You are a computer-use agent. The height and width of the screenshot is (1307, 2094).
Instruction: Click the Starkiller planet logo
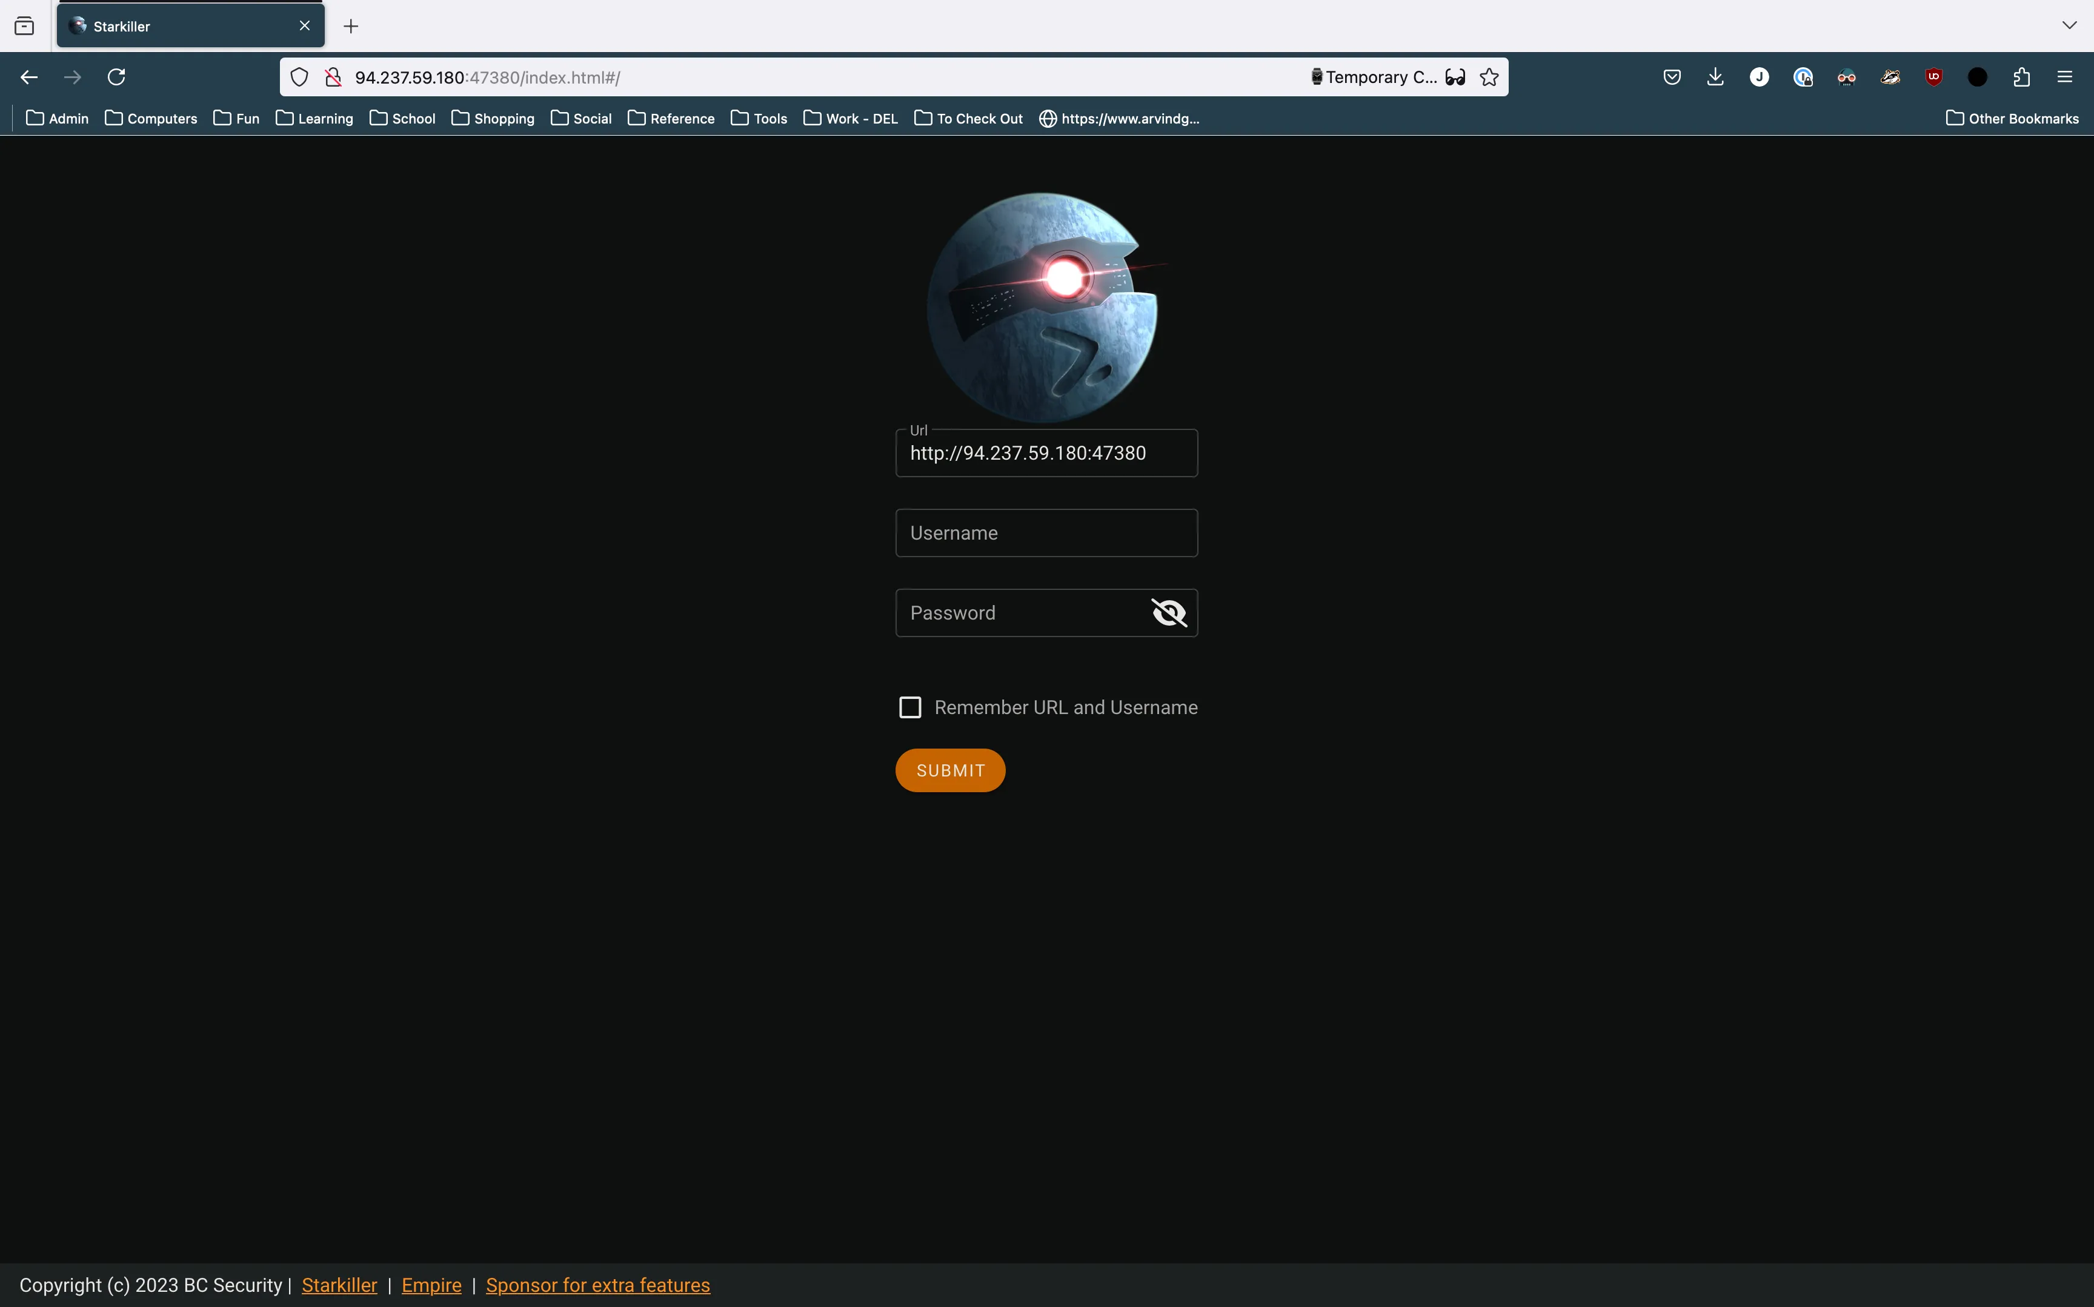(x=1043, y=307)
